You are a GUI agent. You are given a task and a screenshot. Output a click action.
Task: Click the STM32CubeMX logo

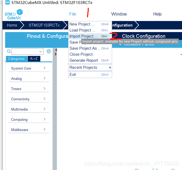pyautogui.click(x=14, y=14)
